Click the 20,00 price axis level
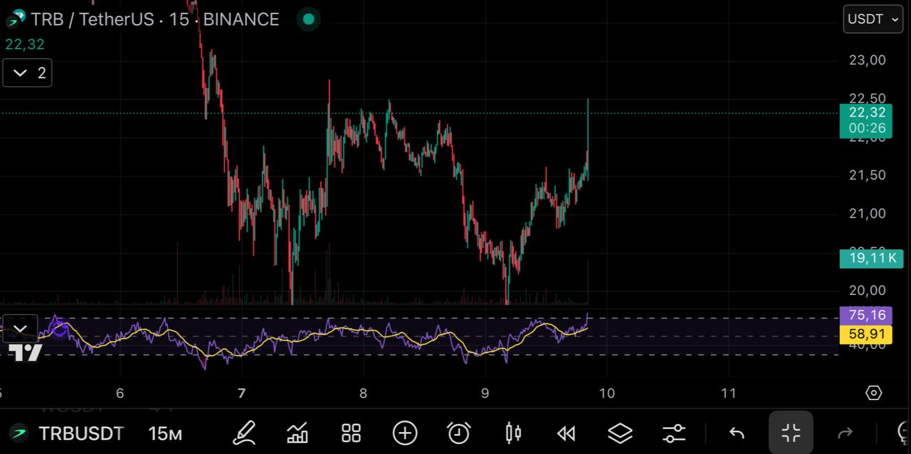This screenshot has height=454, width=911. pos(868,290)
